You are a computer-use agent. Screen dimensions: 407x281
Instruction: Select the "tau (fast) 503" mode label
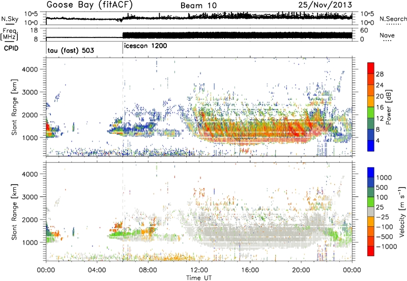click(x=71, y=50)
